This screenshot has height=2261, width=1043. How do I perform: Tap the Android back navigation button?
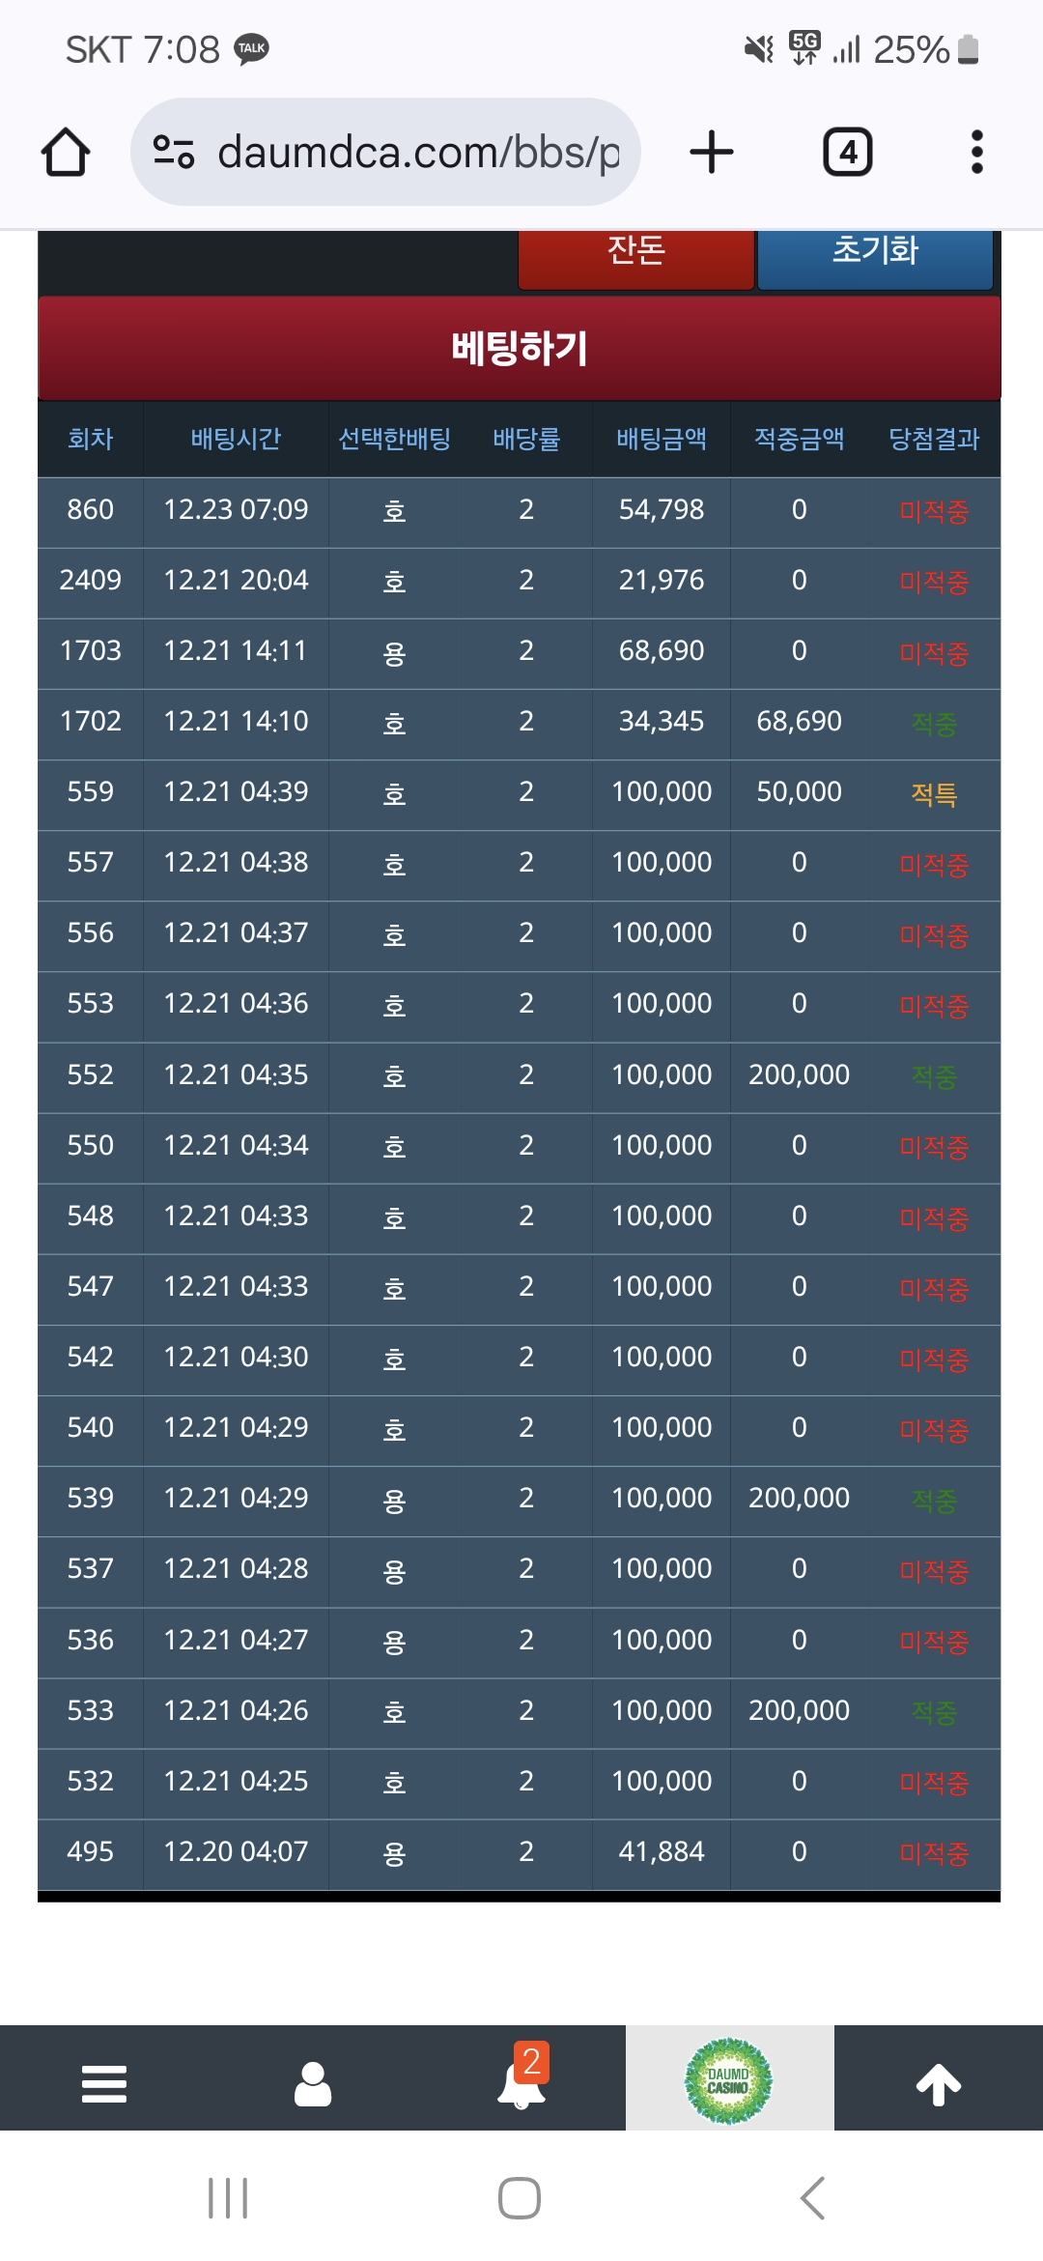[x=813, y=2198]
